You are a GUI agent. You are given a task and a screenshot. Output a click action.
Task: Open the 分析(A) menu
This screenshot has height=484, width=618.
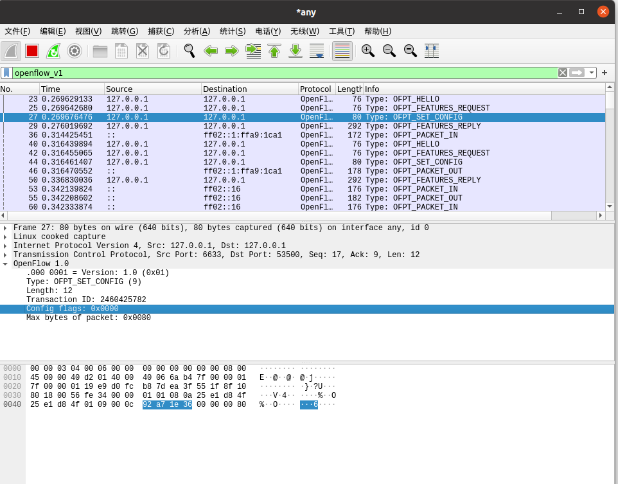pos(197,31)
